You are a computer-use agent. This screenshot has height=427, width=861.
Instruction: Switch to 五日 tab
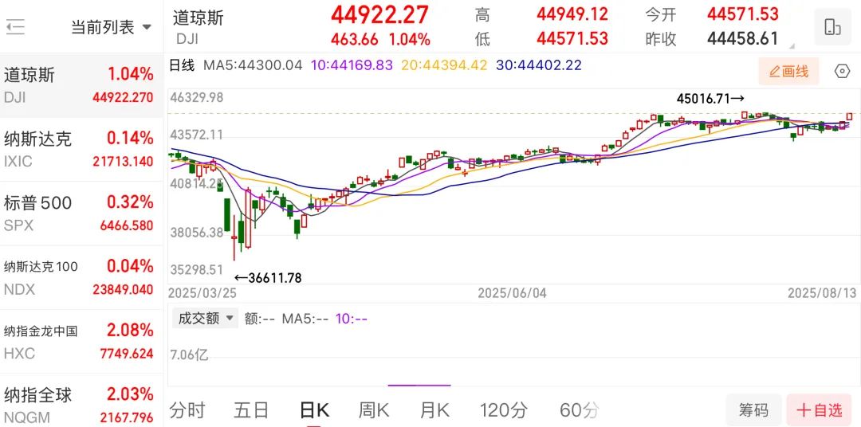coord(251,410)
